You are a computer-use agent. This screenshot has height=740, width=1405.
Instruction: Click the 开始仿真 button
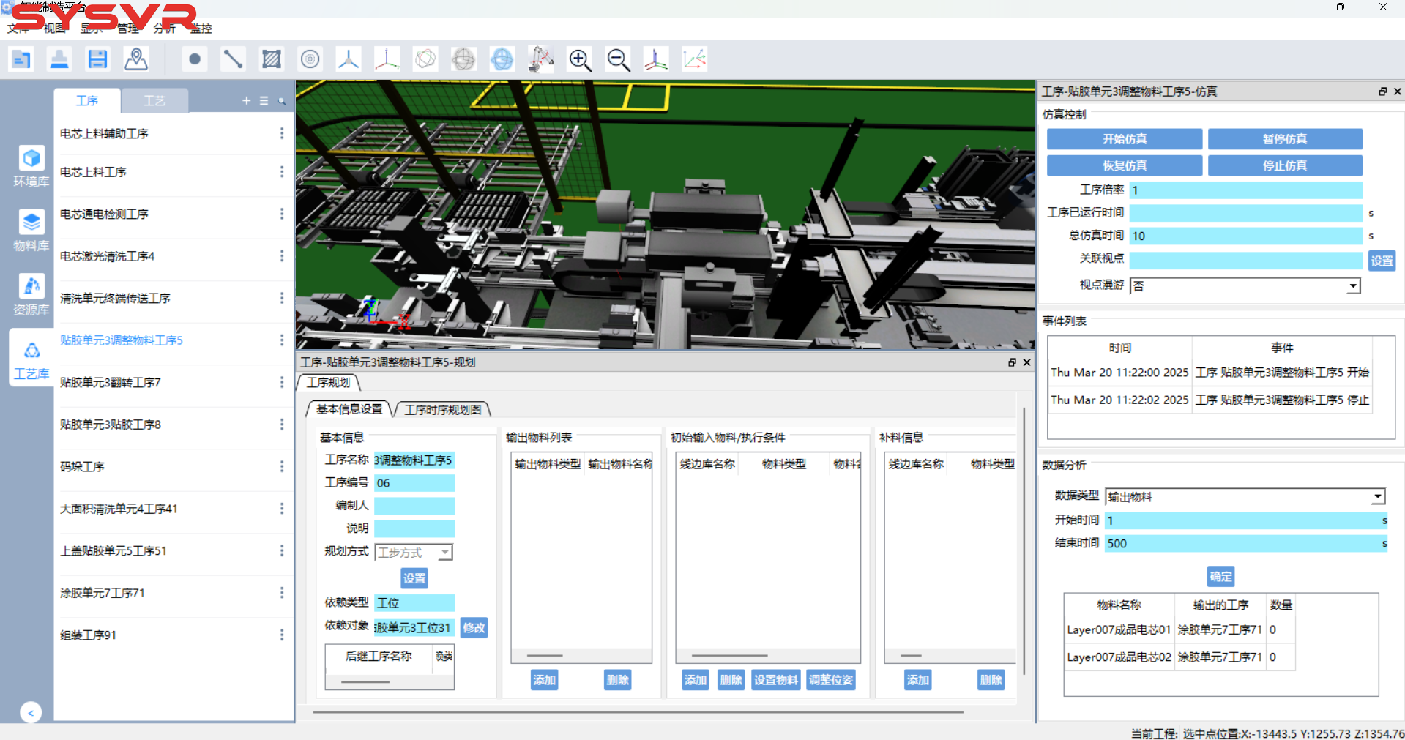(x=1125, y=139)
